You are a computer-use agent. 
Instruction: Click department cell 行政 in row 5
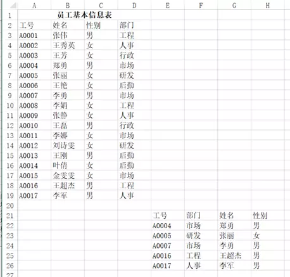(x=134, y=55)
